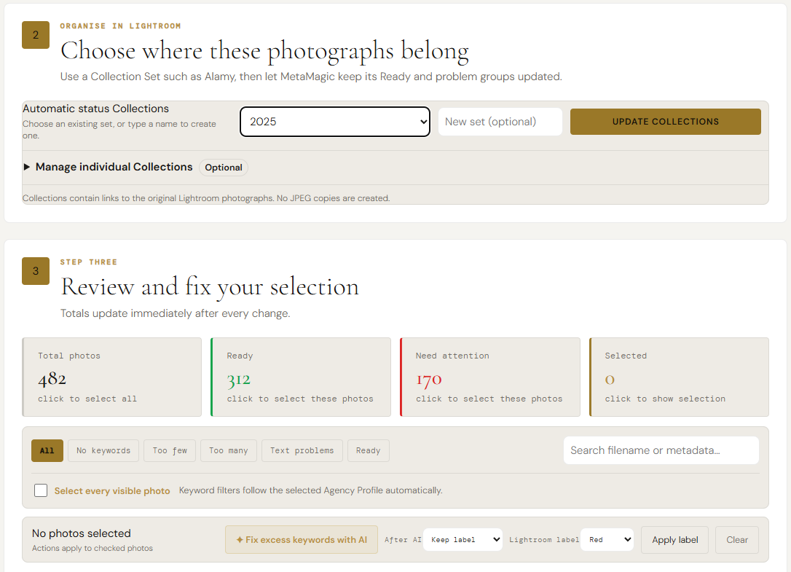Click the Clear button
Viewport: 791px width, 572px height.
[x=737, y=540]
